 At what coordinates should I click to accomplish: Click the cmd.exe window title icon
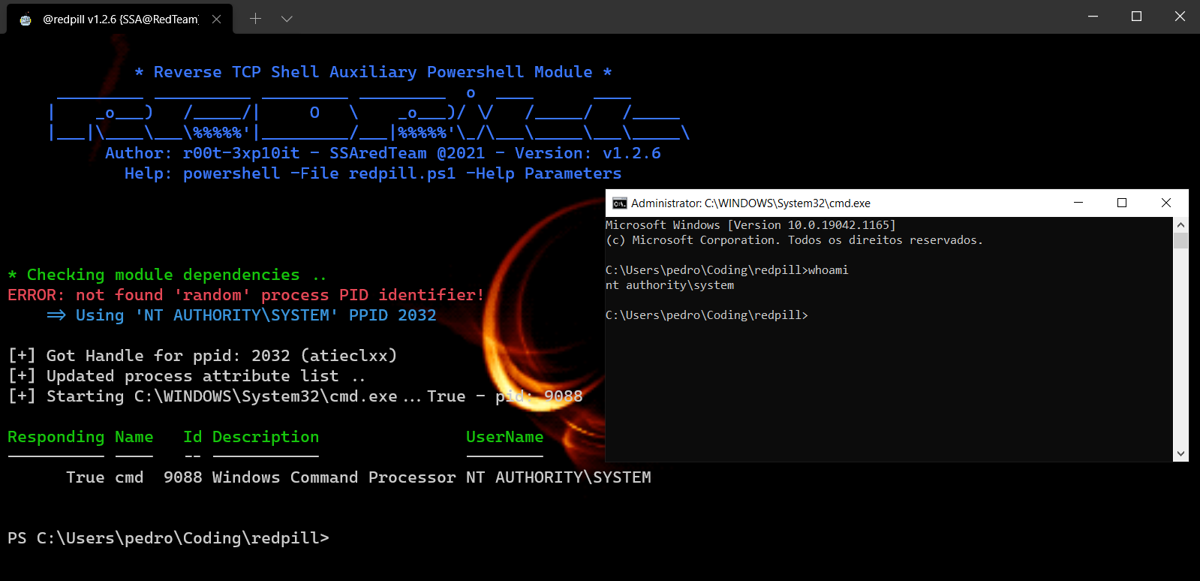click(x=619, y=203)
